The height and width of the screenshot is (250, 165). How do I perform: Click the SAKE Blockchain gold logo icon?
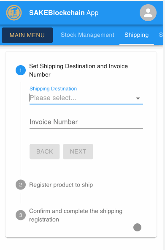(14, 13)
